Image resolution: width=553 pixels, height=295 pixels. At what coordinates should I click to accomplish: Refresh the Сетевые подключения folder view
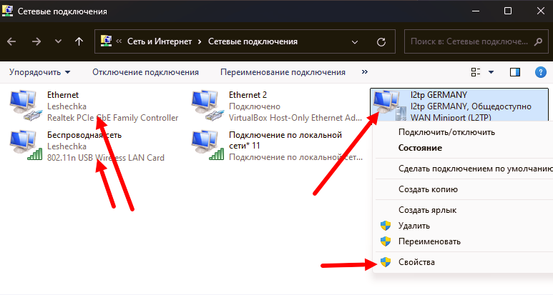point(381,41)
